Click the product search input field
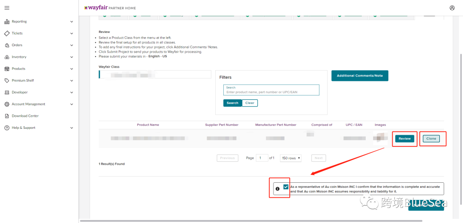 271,90
